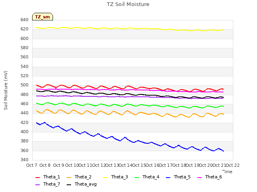Screen dimensions: 257x192
Task: Click the 420 y-axis value
Action: coord(24,123)
